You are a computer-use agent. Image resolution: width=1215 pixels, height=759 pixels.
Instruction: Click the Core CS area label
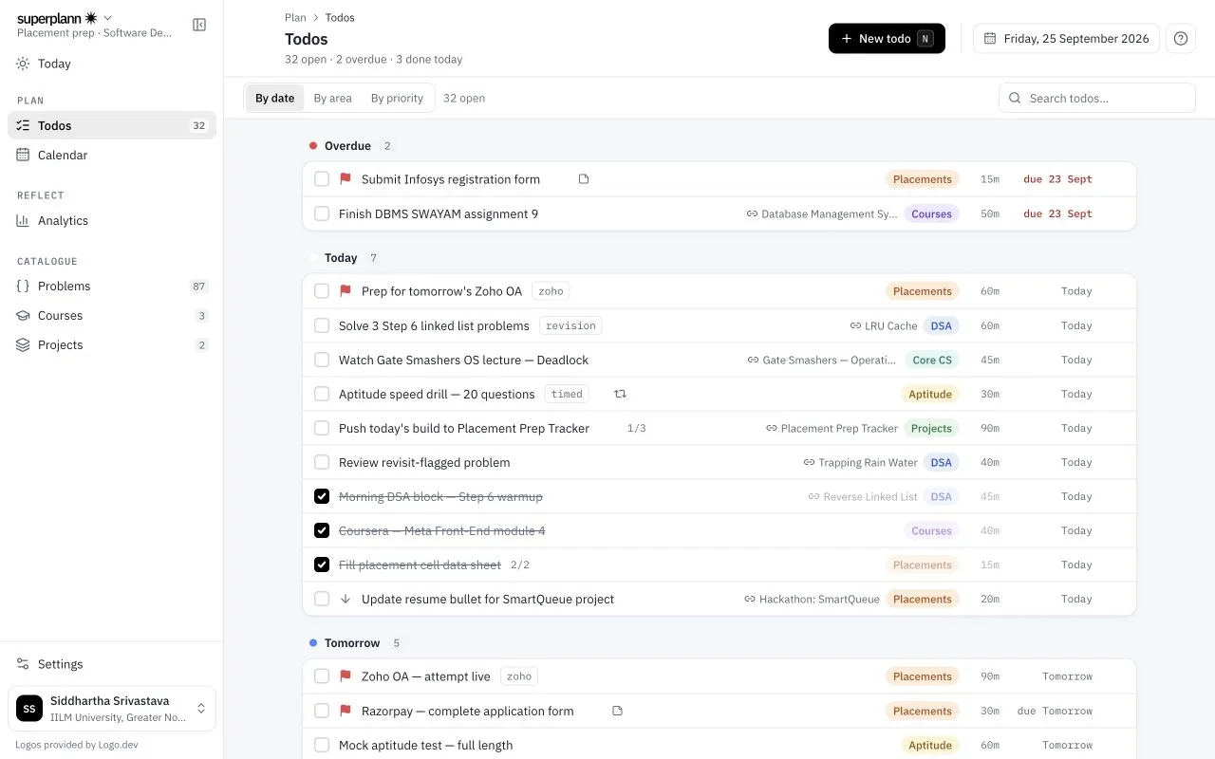932,360
